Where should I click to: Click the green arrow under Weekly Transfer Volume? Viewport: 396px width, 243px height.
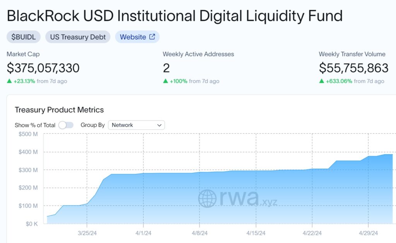pyautogui.click(x=321, y=81)
